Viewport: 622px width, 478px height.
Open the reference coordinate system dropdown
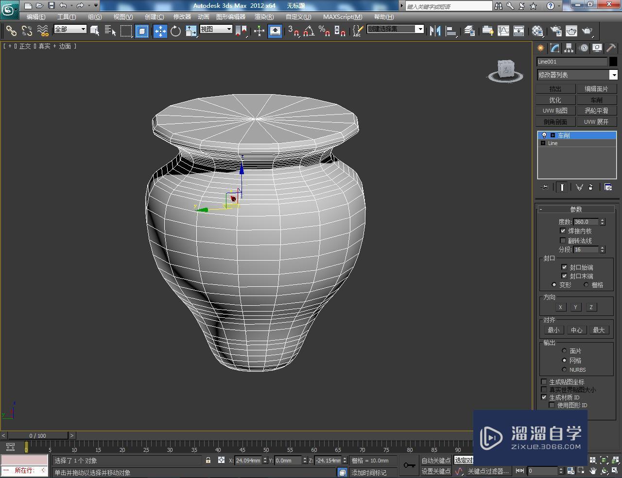[229, 29]
